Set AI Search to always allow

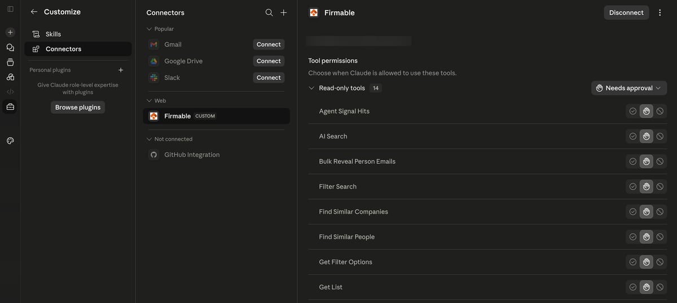point(633,136)
